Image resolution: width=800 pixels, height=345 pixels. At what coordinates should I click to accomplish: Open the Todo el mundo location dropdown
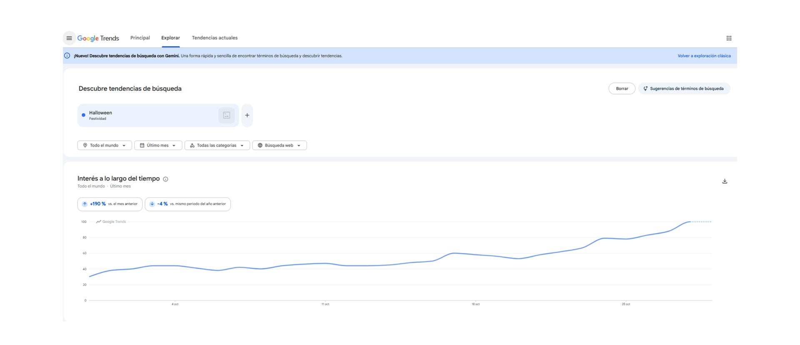[105, 145]
